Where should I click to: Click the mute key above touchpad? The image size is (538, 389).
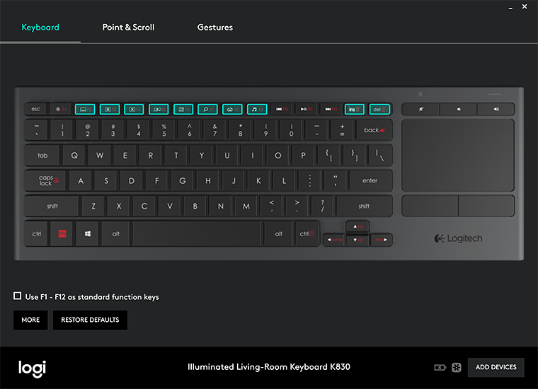[x=421, y=110]
